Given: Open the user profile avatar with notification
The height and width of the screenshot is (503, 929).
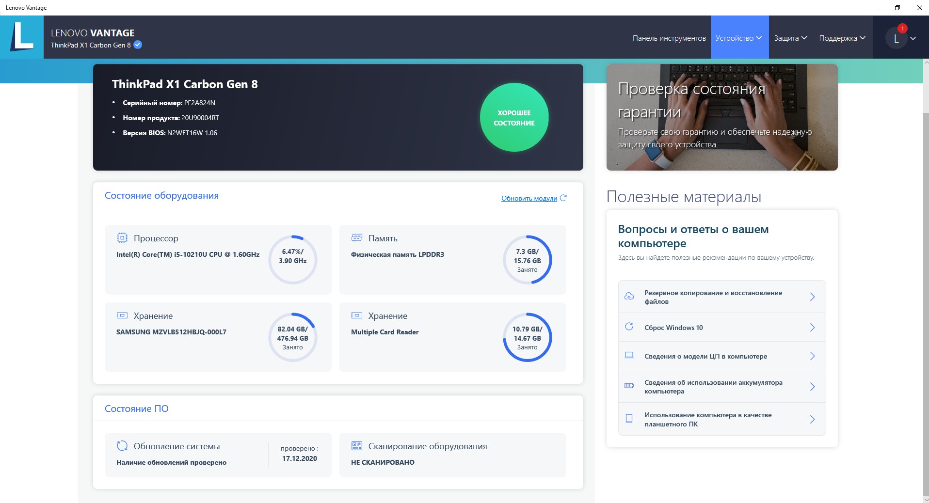Looking at the screenshot, I should [897, 38].
